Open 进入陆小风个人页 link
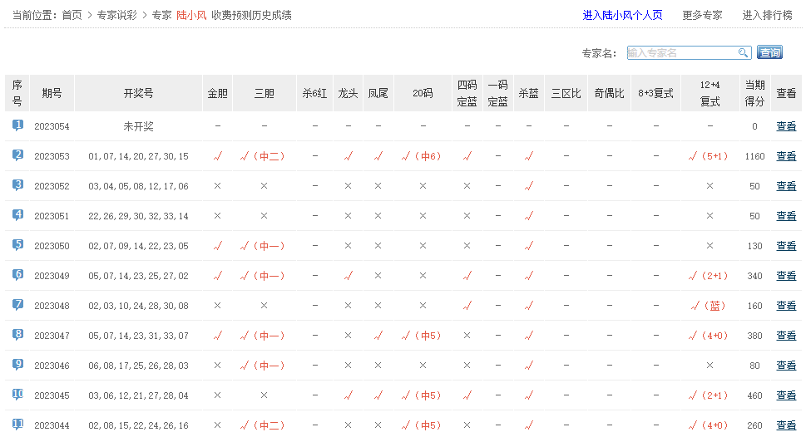Viewport: 806px width, 437px height. click(x=622, y=15)
